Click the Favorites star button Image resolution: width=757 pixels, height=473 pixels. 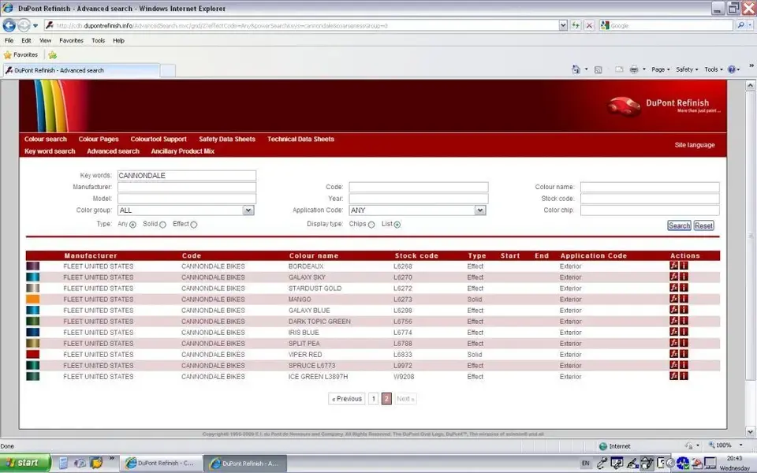[21, 55]
